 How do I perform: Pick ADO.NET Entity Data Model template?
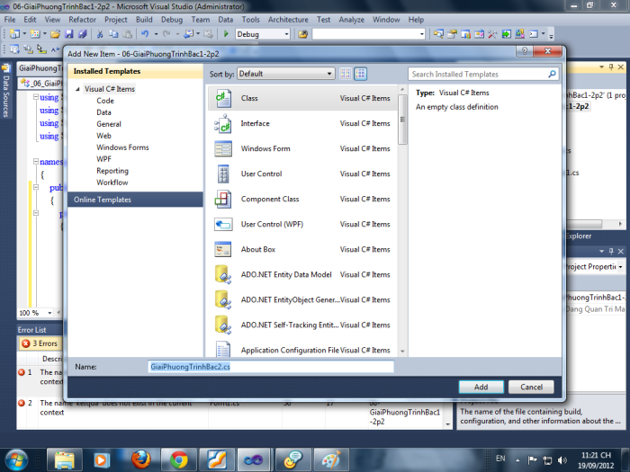[303, 275]
